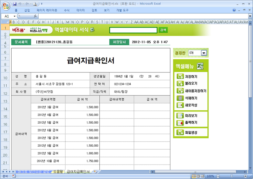Click the Excel logo in 엑셀메뉴 header
Viewport: 253px width, 179px height.
(200, 66)
